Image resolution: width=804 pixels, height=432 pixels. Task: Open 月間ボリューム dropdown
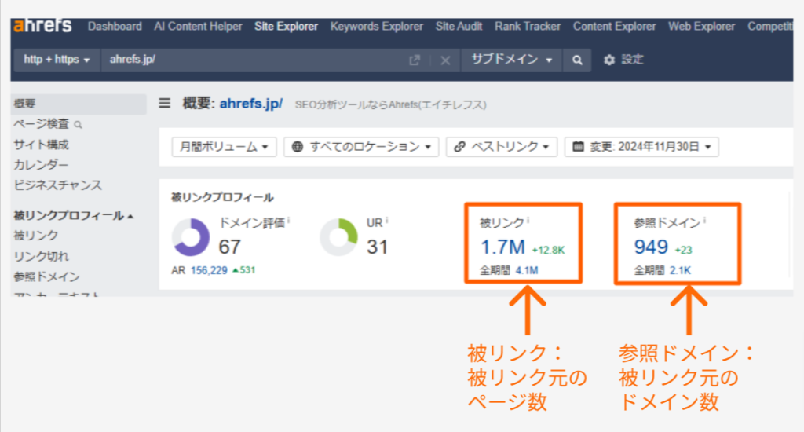[224, 147]
